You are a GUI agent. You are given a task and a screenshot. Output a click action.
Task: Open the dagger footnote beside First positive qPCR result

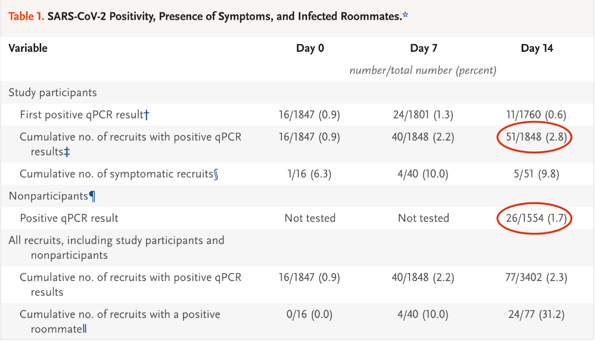(x=147, y=114)
